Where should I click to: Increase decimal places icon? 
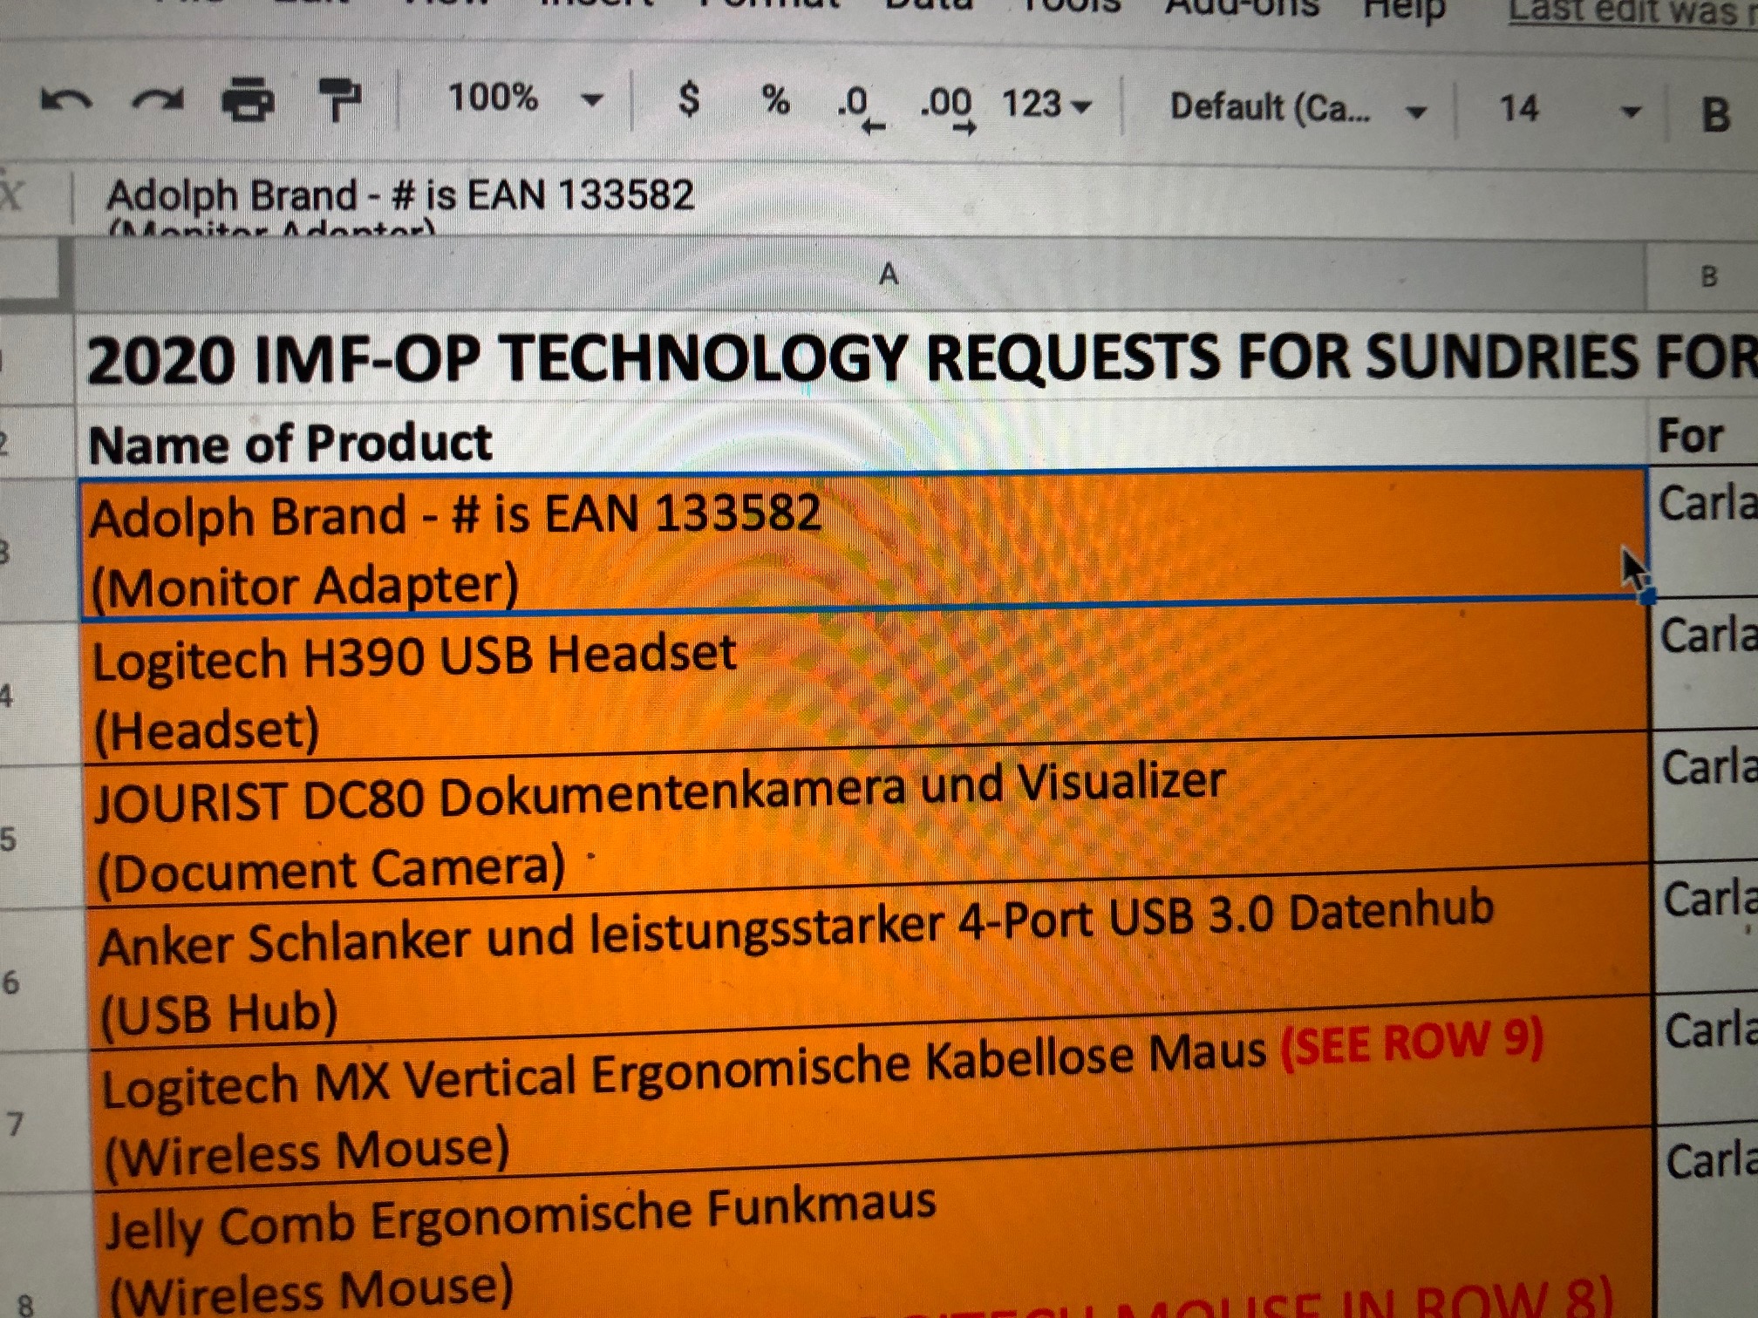pos(947,108)
